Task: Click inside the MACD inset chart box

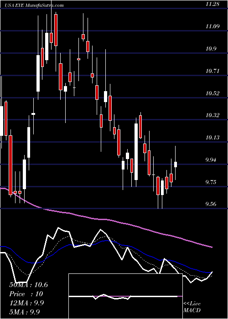Action: pos(125,296)
